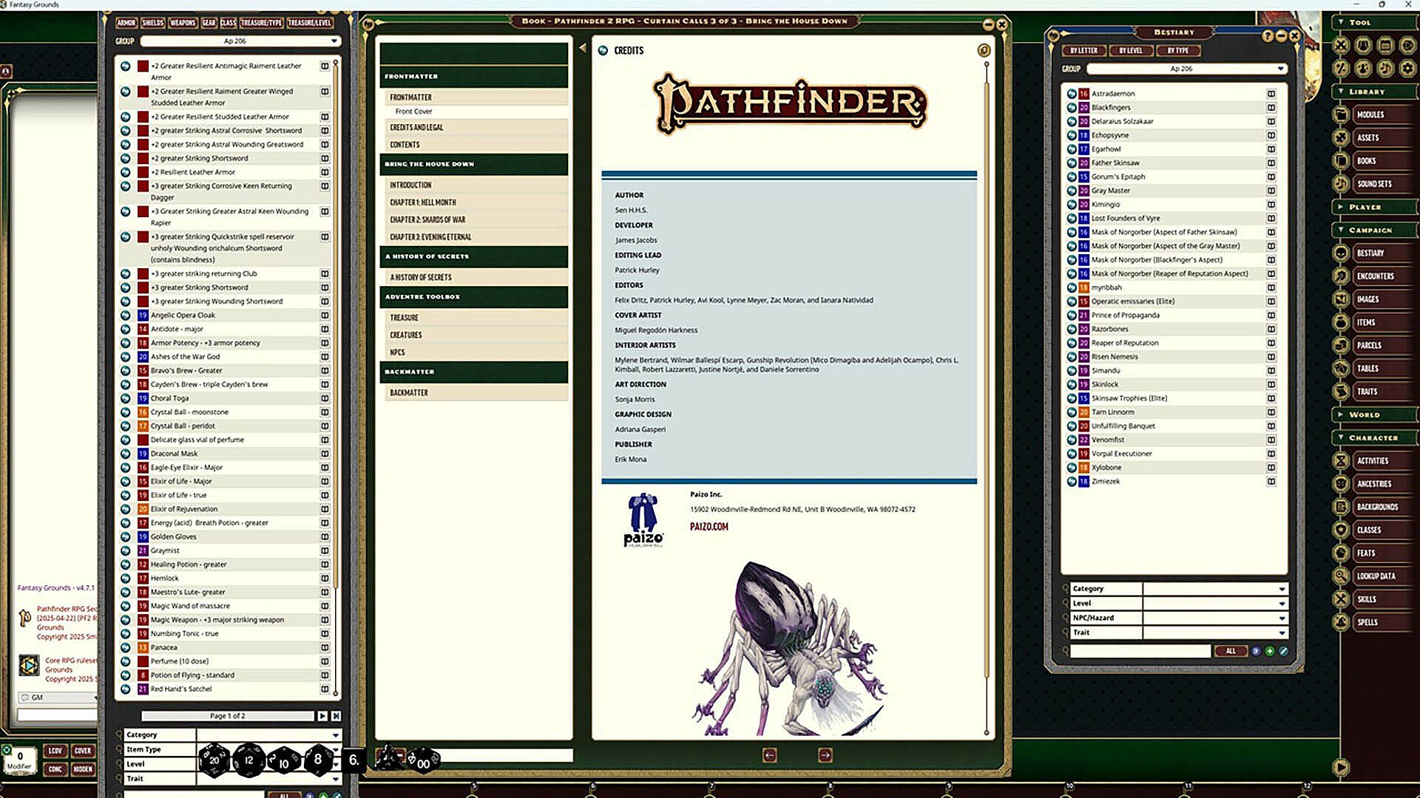Click the d12 die icon

249,760
